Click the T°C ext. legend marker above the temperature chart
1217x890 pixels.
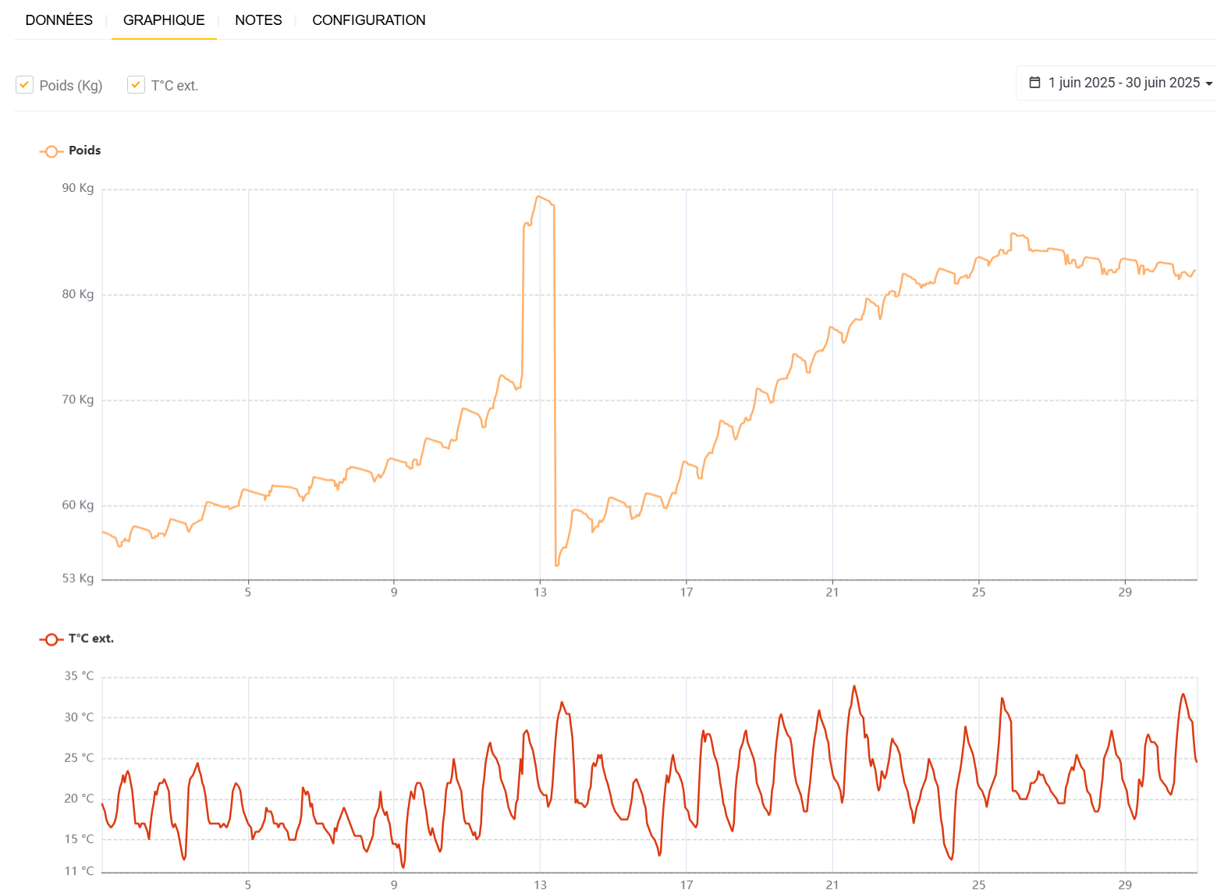click(51, 640)
